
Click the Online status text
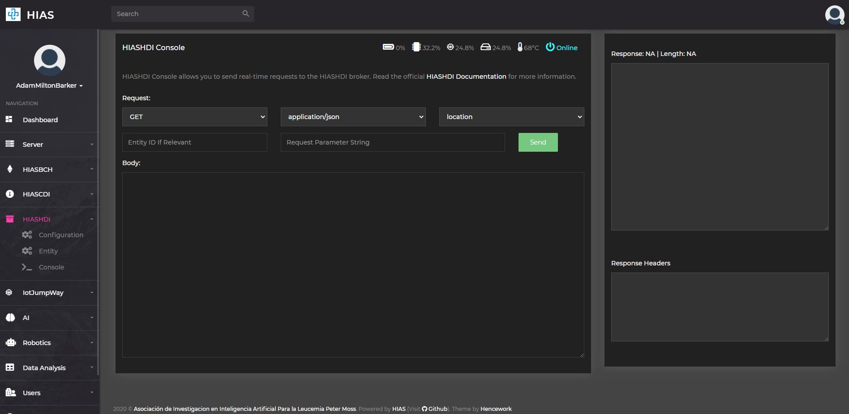(567, 48)
